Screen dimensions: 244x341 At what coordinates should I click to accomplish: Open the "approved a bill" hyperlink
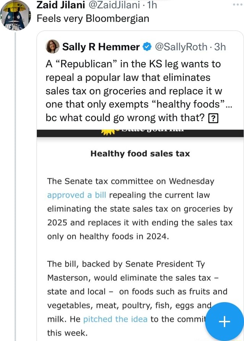(x=76, y=195)
